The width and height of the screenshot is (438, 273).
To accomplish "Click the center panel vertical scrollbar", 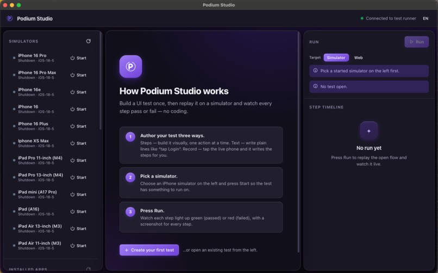I will 298,142.
